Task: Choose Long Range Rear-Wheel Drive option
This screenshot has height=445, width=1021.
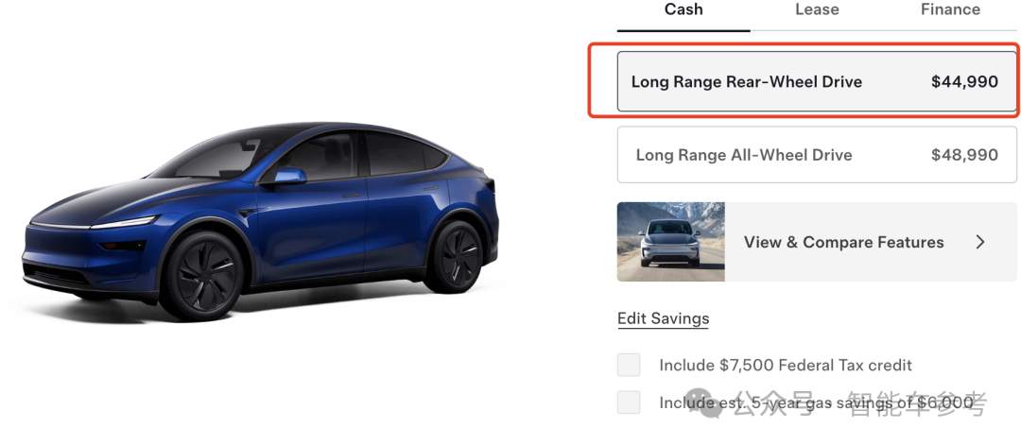Action: (817, 81)
